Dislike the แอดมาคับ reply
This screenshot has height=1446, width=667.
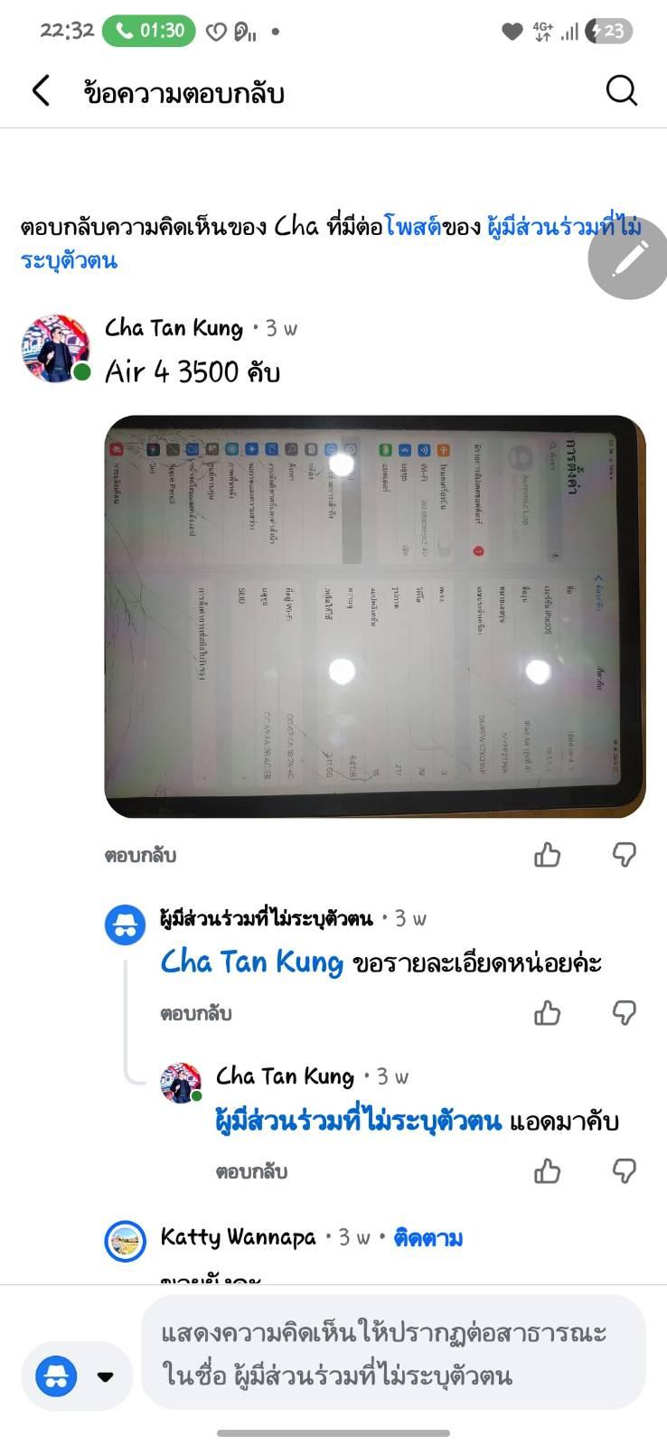624,1170
